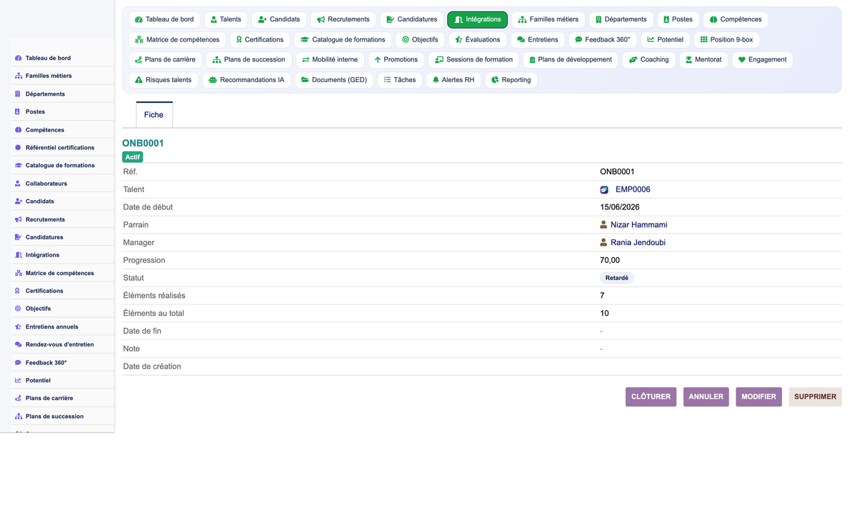Switch to the Fiche tab
This screenshot has width=857, height=531.
click(x=154, y=114)
